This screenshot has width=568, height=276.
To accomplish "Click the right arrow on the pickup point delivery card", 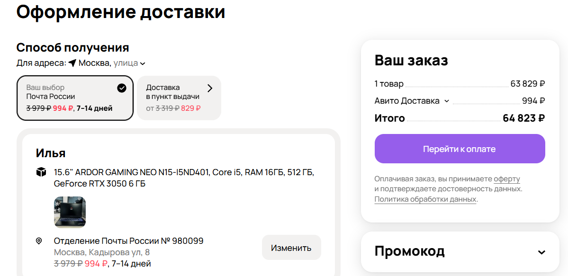I will pos(210,88).
